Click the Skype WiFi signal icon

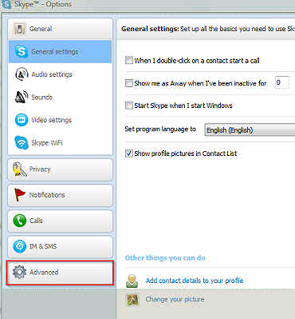pos(22,142)
